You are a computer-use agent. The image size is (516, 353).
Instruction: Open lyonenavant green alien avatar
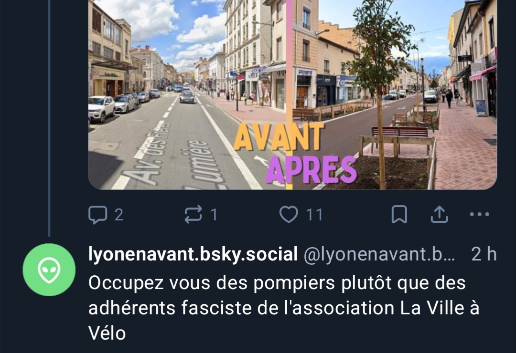pyautogui.click(x=49, y=270)
